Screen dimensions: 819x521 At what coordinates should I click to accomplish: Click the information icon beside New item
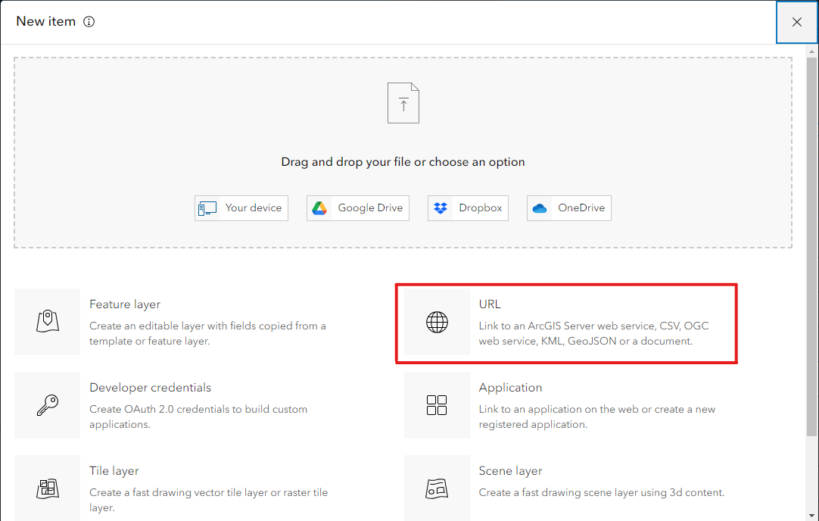point(89,21)
